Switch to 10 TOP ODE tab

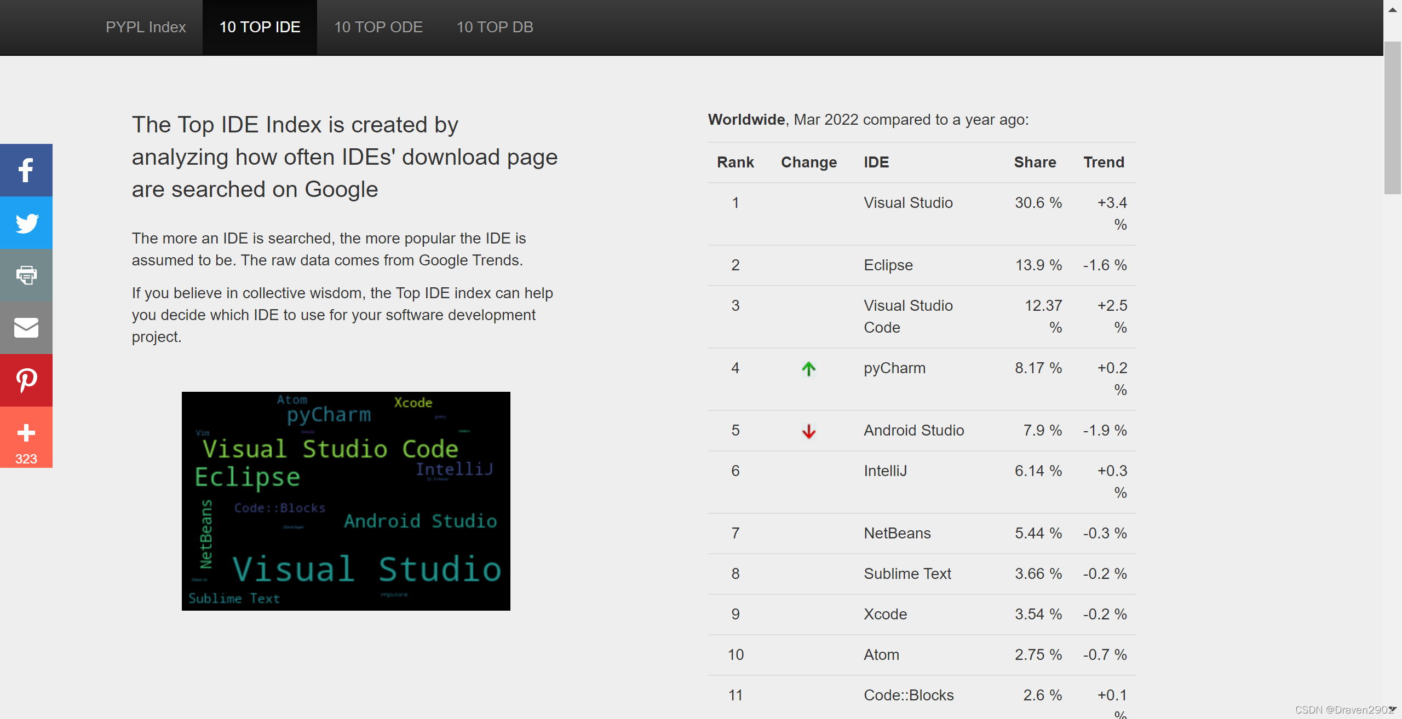[x=378, y=27]
